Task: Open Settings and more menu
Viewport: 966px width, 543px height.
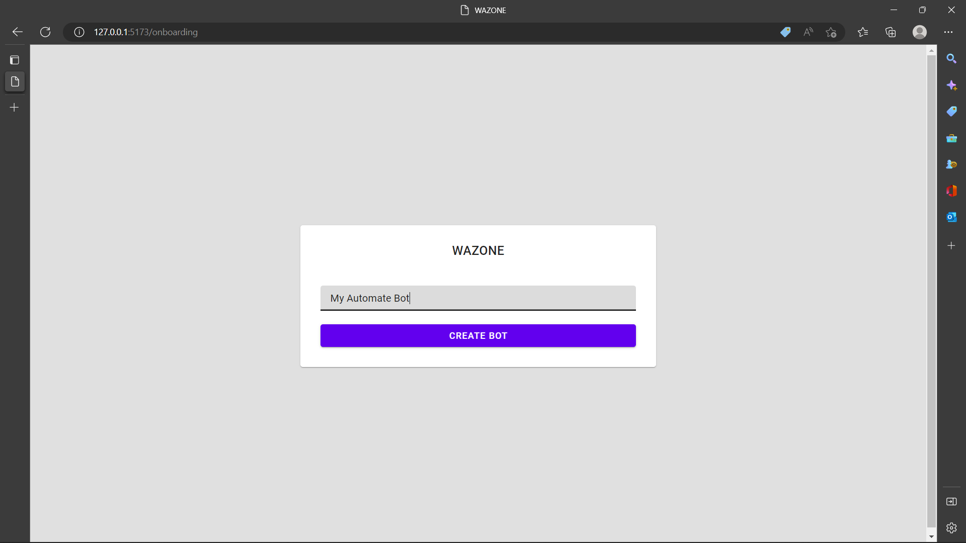Action: [x=948, y=32]
